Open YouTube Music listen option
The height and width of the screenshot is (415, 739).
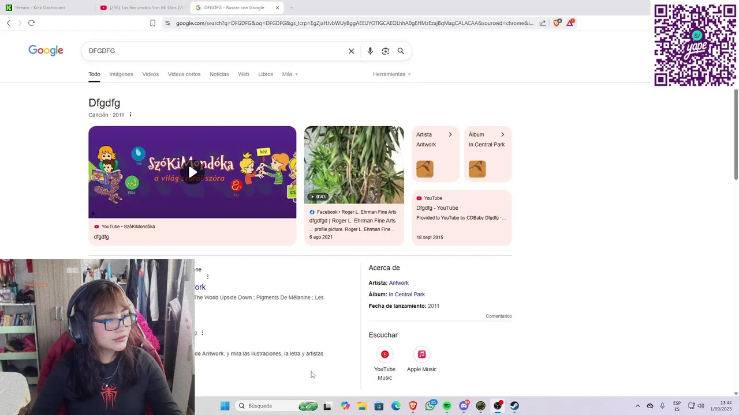pos(385,363)
